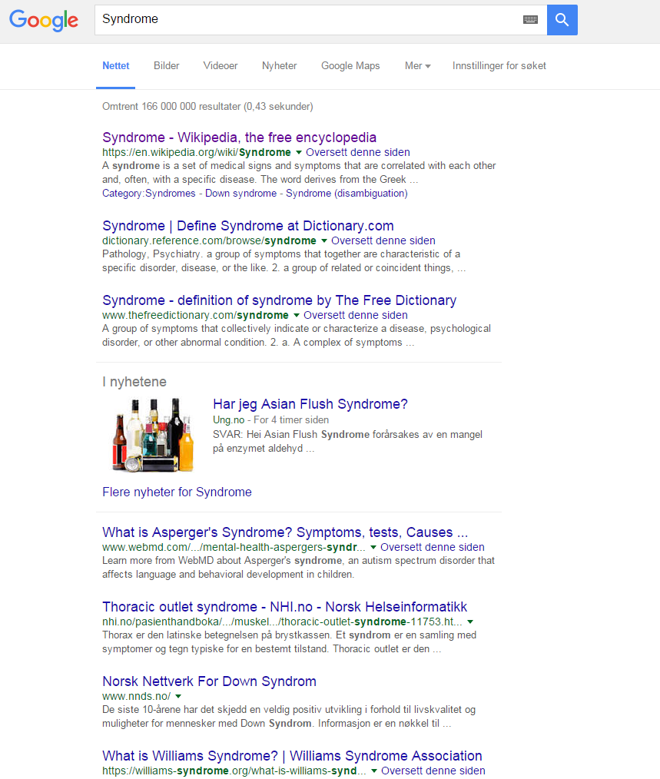
Task: Open the Google Maps tab
Action: tap(350, 66)
